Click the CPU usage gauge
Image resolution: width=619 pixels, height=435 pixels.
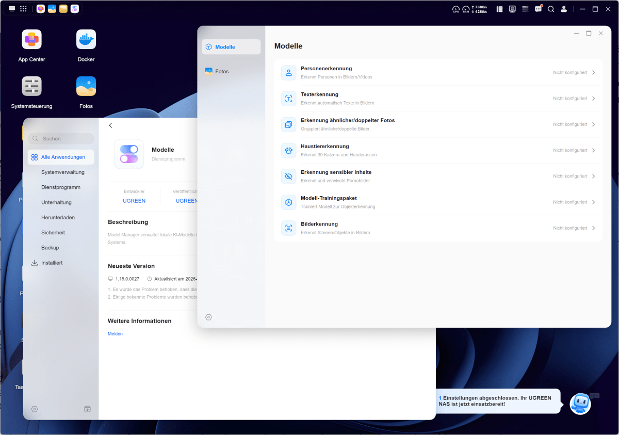[456, 9]
